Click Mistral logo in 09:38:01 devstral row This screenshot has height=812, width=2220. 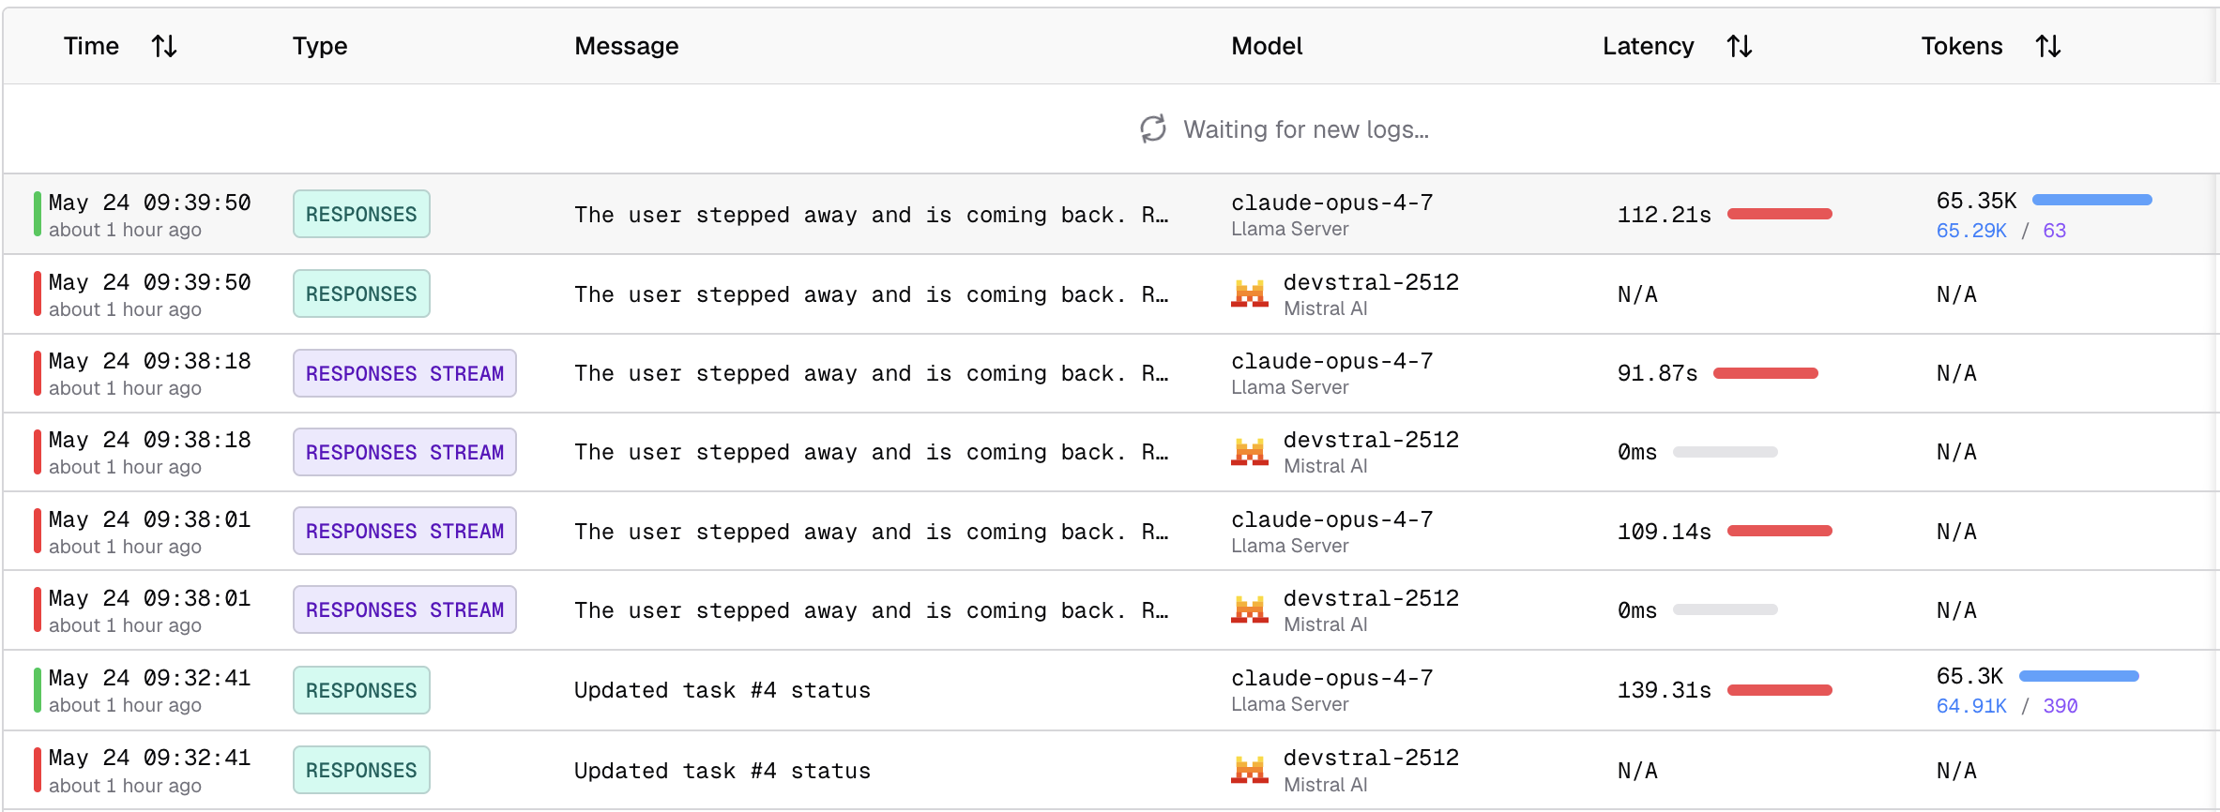point(1250,610)
